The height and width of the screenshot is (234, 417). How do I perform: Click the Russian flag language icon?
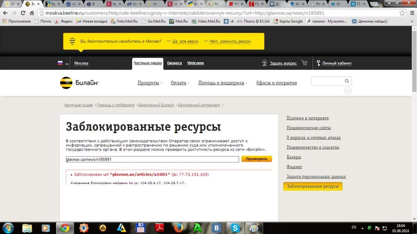click(60, 63)
